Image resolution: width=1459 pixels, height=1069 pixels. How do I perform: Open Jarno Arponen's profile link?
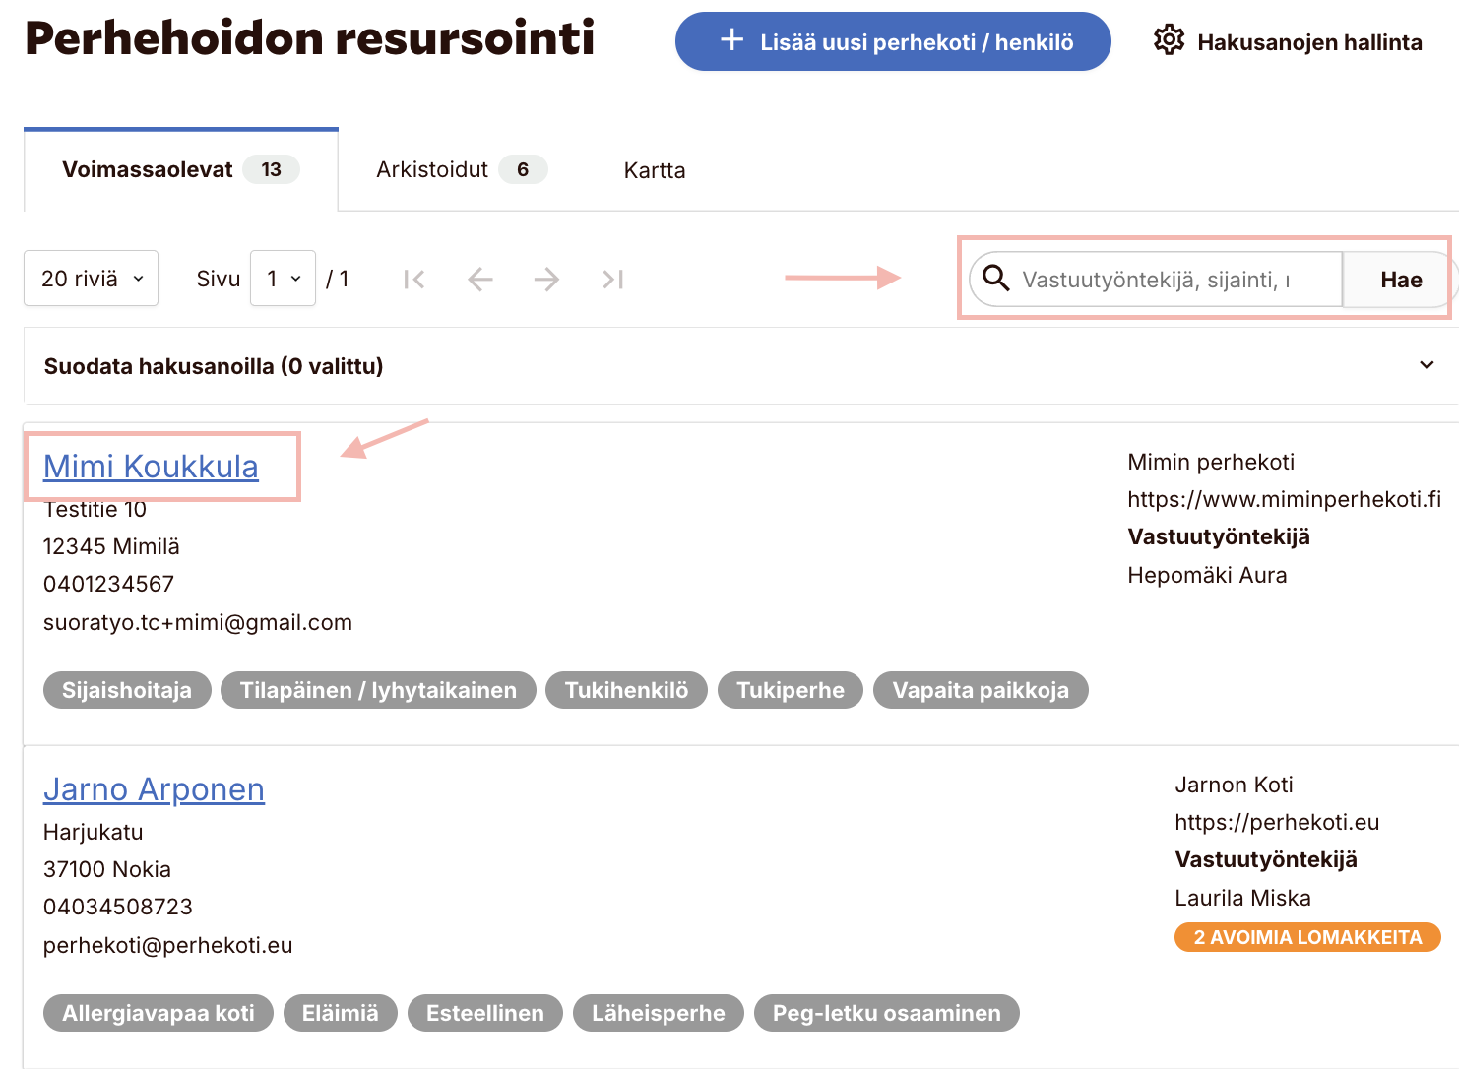click(x=154, y=789)
